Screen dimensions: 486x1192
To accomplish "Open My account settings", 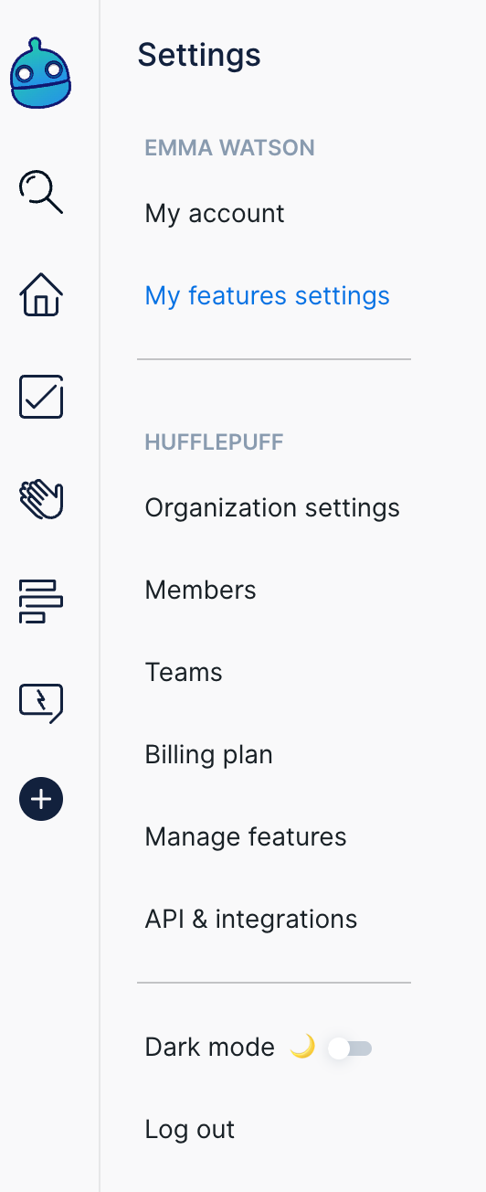I will click(215, 213).
